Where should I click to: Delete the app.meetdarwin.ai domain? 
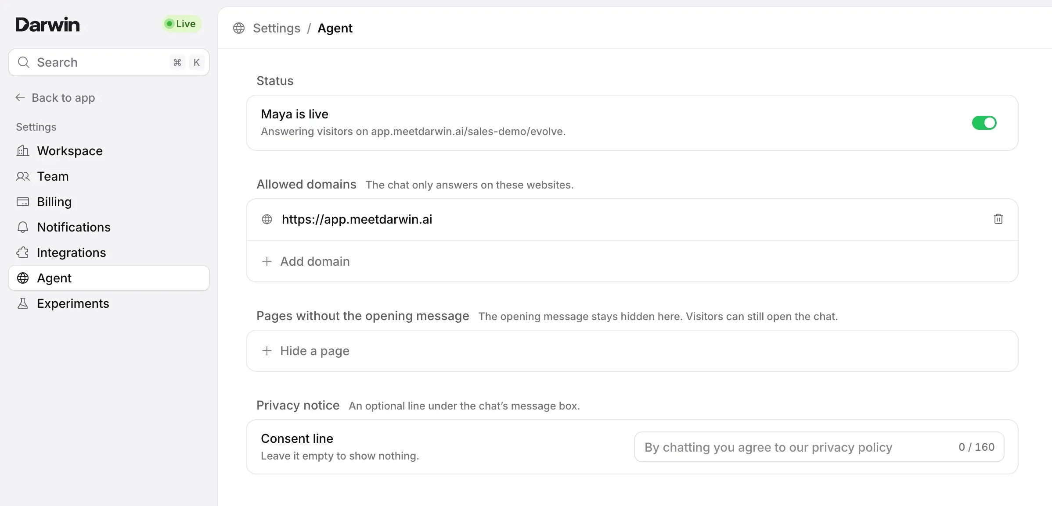[x=998, y=219]
